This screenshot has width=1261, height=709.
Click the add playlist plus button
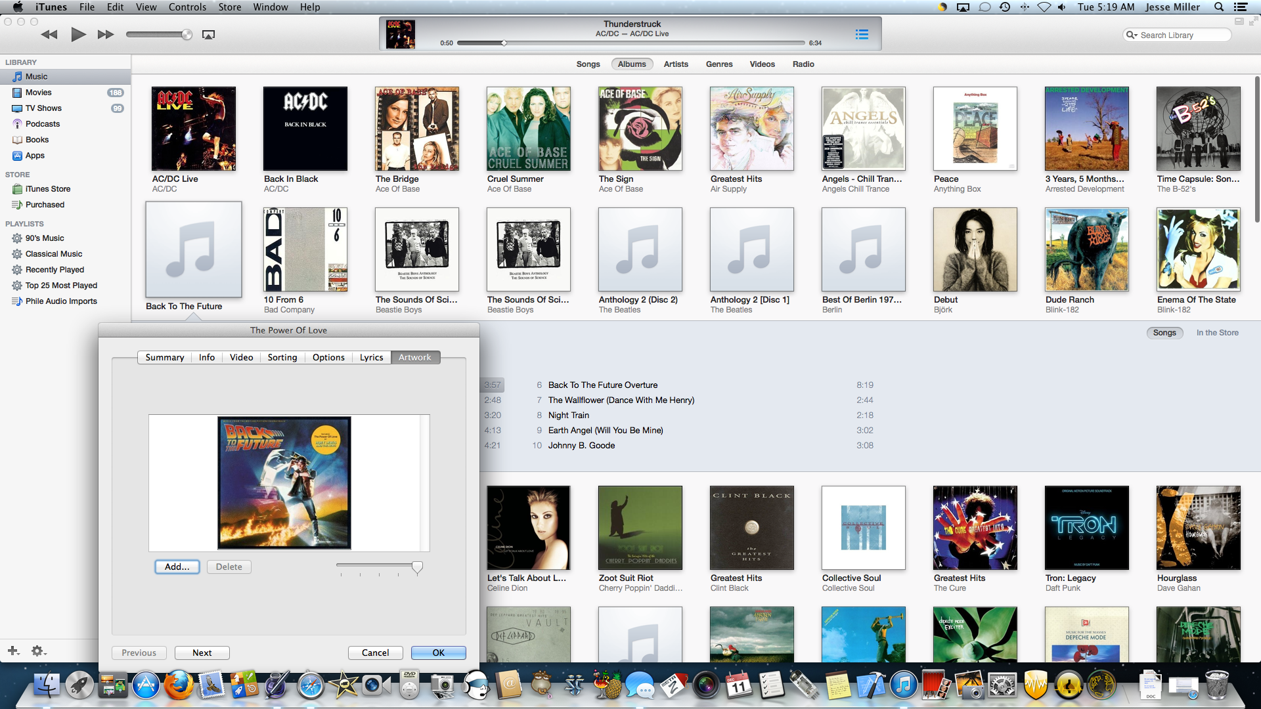(13, 651)
